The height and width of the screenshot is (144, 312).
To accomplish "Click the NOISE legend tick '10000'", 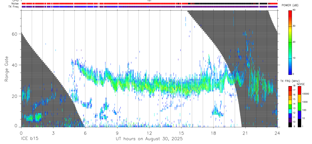I will click(x=306, y=94).
